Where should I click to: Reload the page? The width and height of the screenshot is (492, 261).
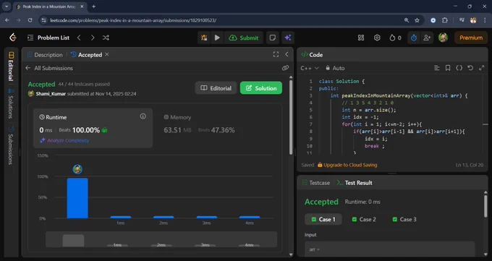30,20
